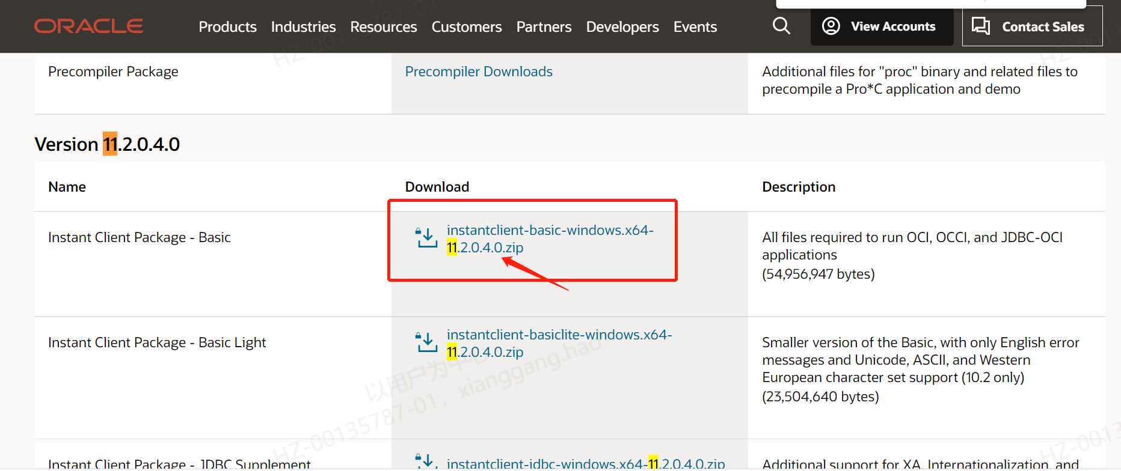Click the '(54,956,947 bytes)' size text
The width and height of the screenshot is (1121, 471).
tap(818, 274)
